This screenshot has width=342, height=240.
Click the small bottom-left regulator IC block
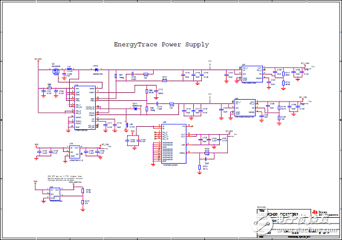click(x=55, y=194)
